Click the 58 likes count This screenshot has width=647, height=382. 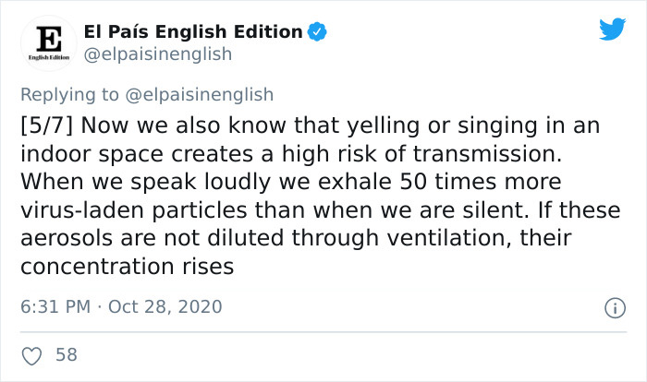point(67,355)
